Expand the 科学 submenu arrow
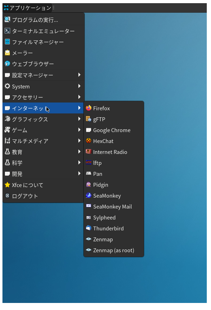 tap(79, 162)
